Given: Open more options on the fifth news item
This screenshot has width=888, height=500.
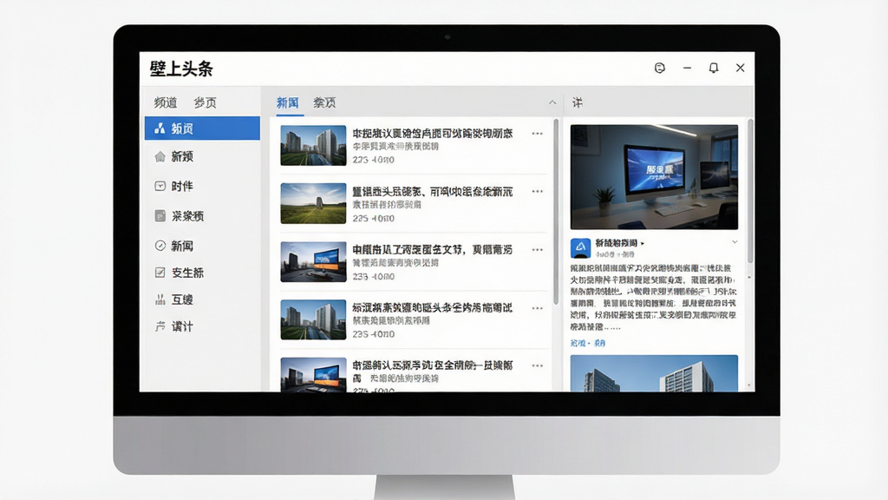Looking at the screenshot, I should (x=537, y=366).
